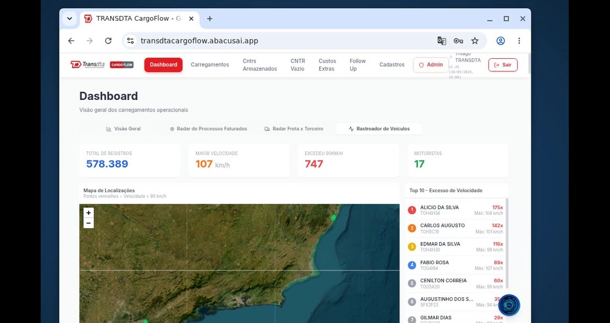Click Excedeu 90KM/H value 747
610x323 pixels.
[314, 164]
